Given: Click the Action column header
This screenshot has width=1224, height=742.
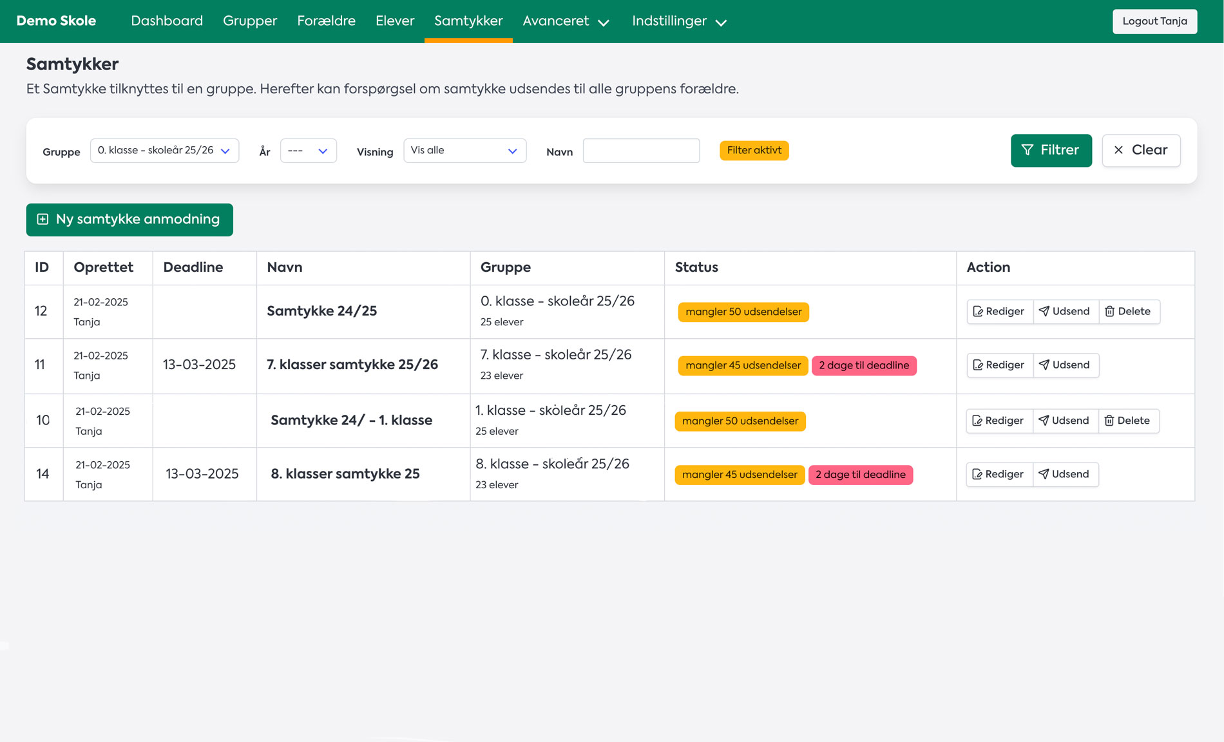Looking at the screenshot, I should [x=988, y=267].
